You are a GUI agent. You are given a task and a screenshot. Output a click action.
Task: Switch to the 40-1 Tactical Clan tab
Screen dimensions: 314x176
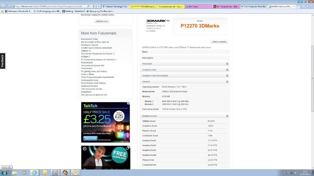coord(226,7)
